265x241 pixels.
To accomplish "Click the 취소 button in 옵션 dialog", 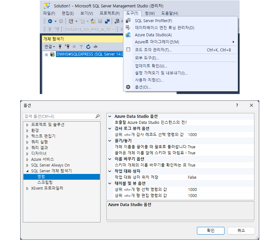I will point(241,230).
